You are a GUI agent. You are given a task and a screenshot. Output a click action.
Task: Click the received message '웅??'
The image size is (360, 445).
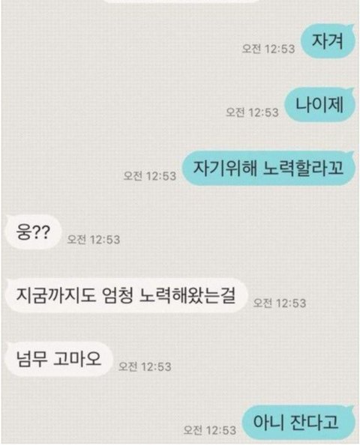pyautogui.click(x=34, y=232)
